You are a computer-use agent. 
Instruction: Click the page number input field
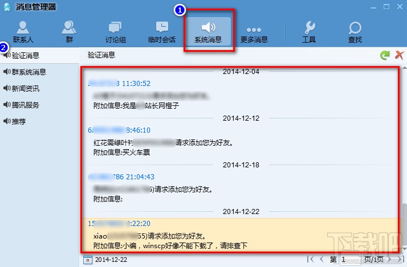349,259
